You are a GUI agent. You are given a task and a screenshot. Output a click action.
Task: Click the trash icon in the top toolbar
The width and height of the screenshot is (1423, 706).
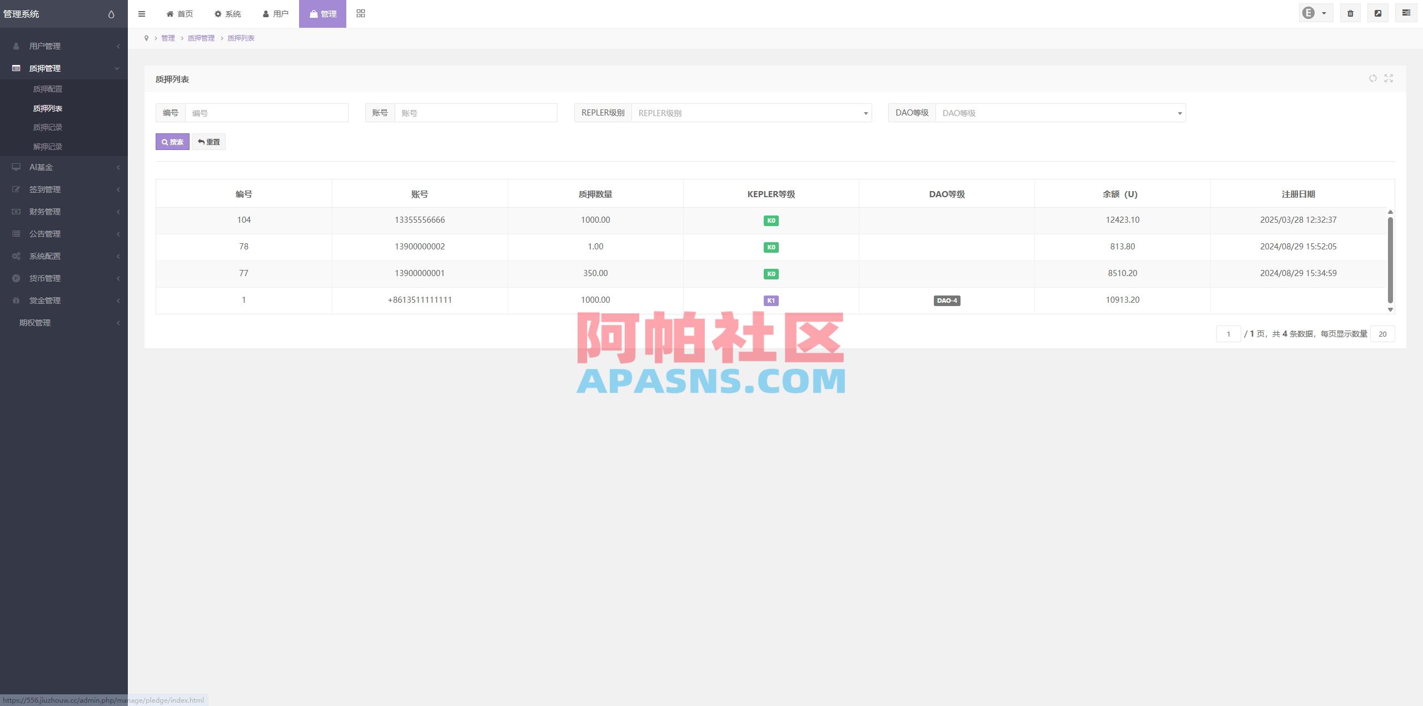tap(1351, 13)
